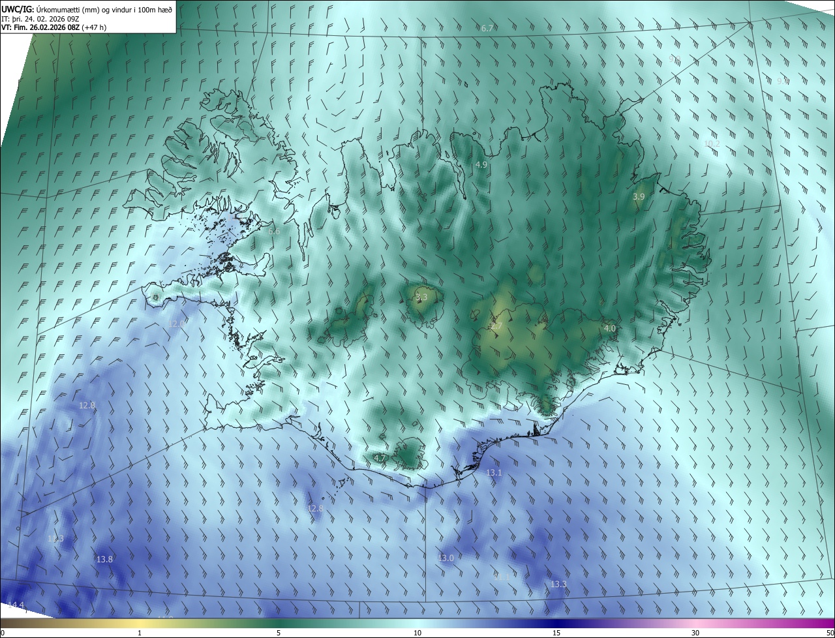Image resolution: width=835 pixels, height=638 pixels.
Task: Click the color scale tick label 0
Action: point(3,633)
